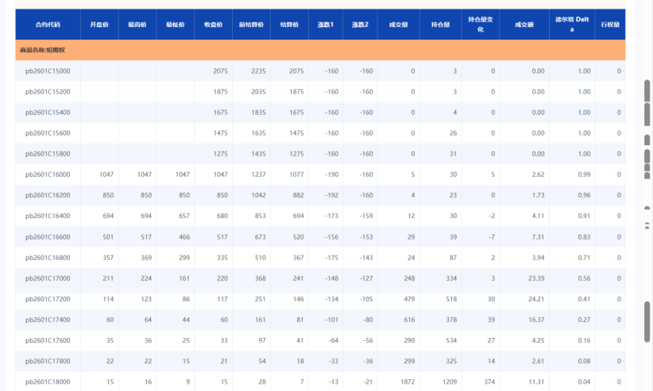This screenshot has width=653, height=391.
Task: Click turnover 7.31 in pb2601C16600 row
Action: [x=538, y=237]
